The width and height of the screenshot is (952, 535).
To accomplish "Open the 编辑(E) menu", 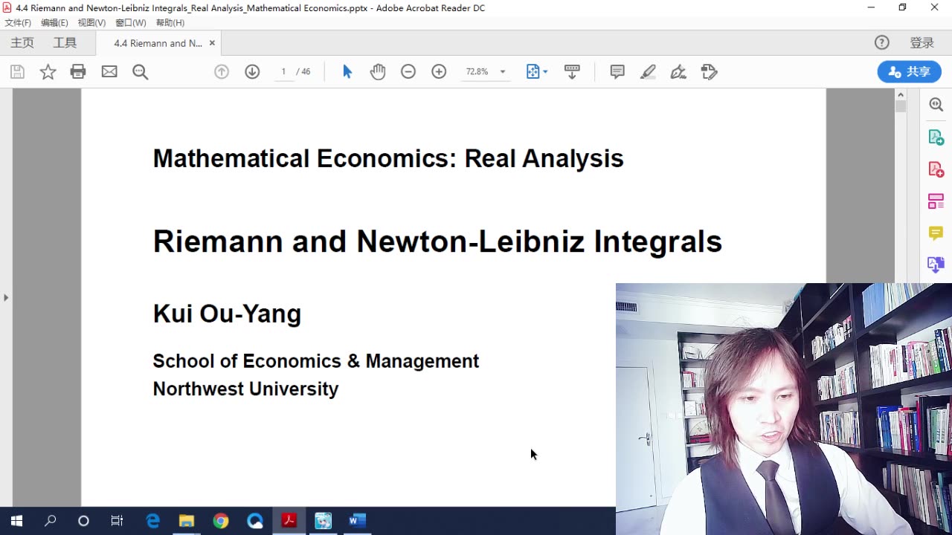I will click(54, 23).
